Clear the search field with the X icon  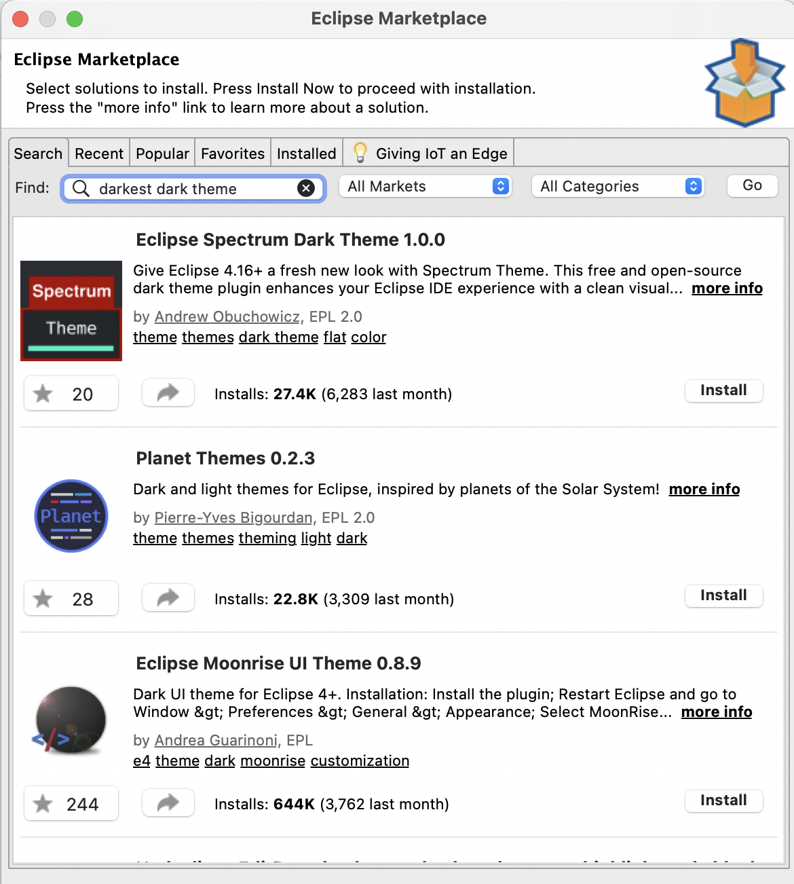[x=306, y=188]
